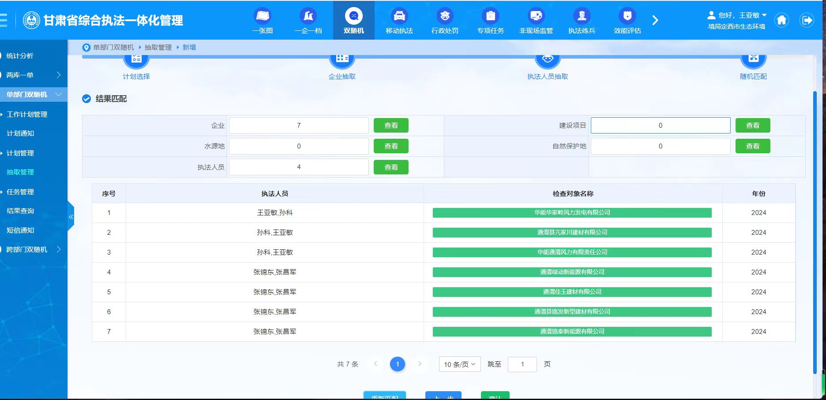The width and height of the screenshot is (826, 400).
Task: Click the 一企一档 enterprise archive icon
Action: [308, 16]
